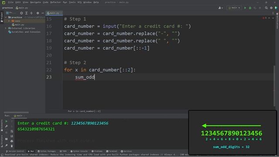Rerun main from the Run panel

tap(7, 121)
